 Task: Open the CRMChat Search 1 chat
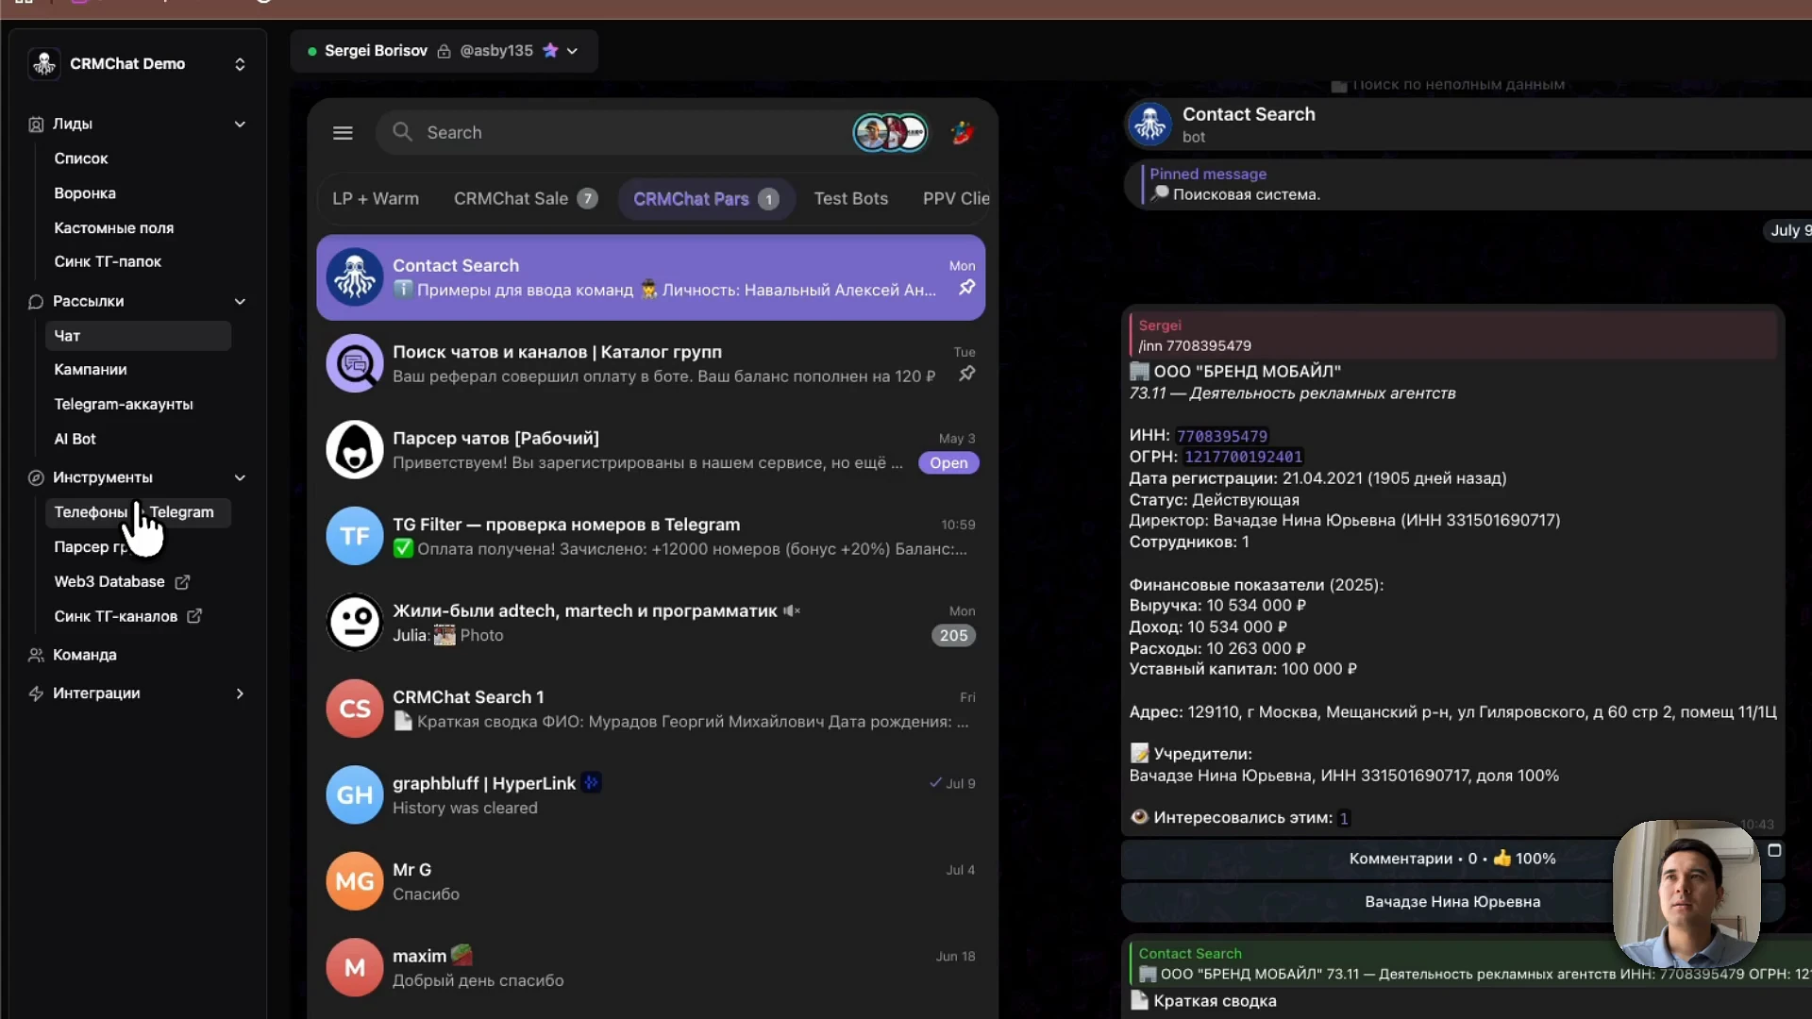click(x=651, y=710)
